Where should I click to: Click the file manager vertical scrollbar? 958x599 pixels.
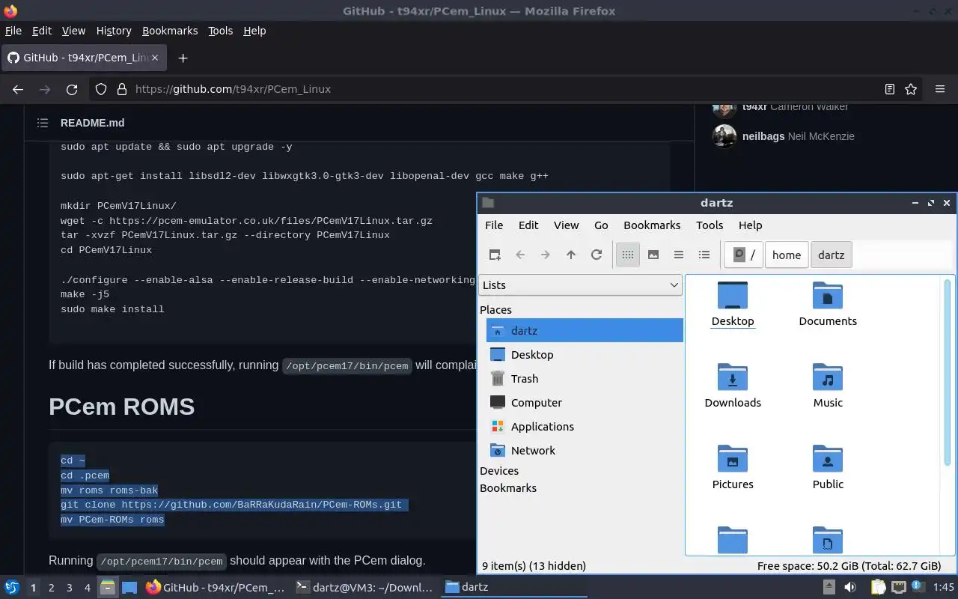(x=948, y=372)
